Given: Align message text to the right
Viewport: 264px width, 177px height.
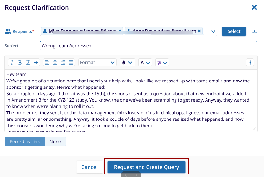Looking at the screenshot, I should pos(63,63).
